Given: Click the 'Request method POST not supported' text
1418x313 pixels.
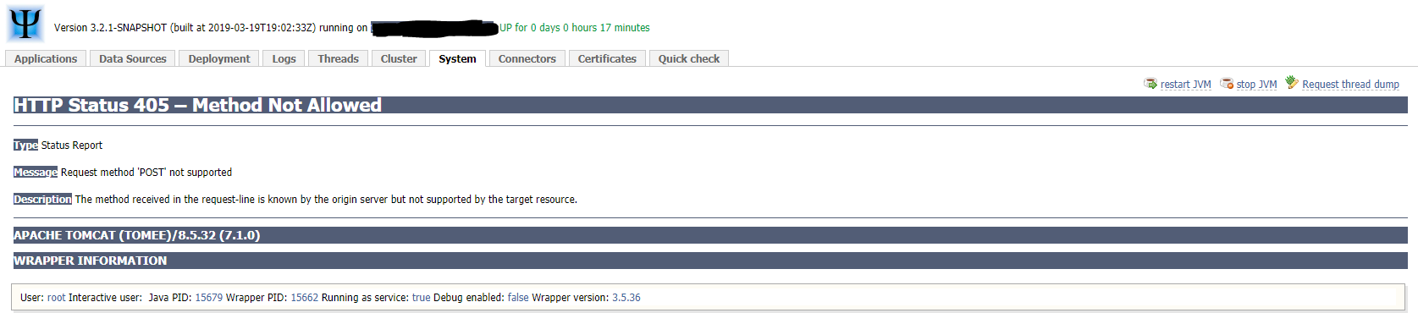Looking at the screenshot, I should coord(146,173).
